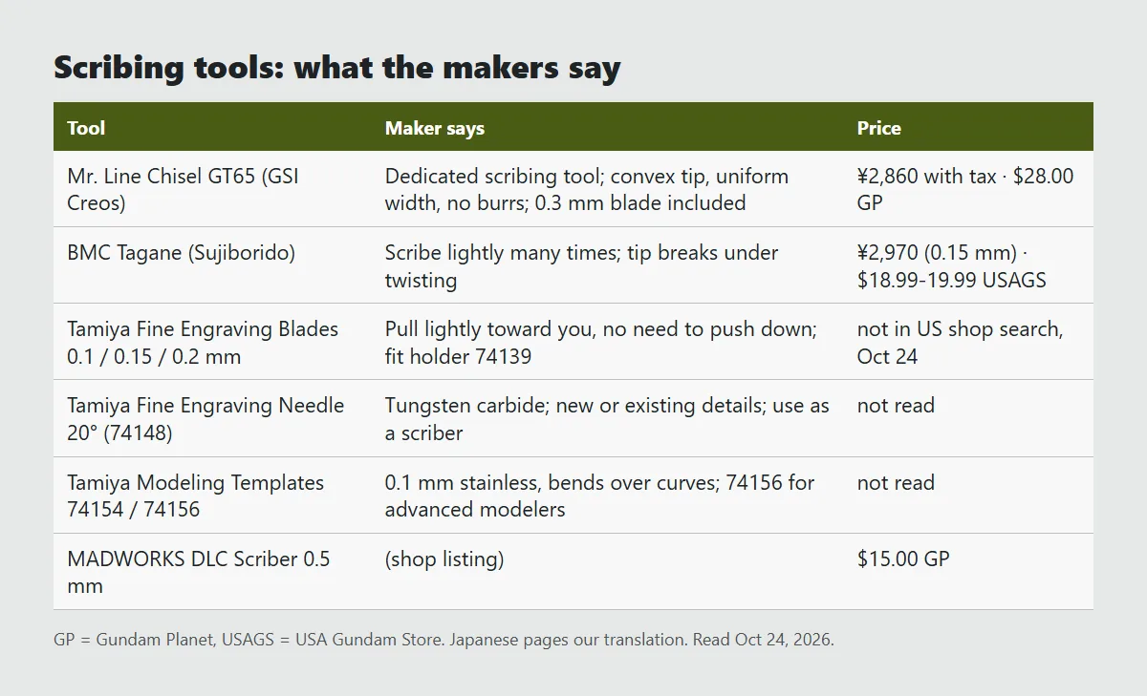This screenshot has height=696, width=1147.
Task: Select the 'Maker says' column header
Action: click(435, 128)
